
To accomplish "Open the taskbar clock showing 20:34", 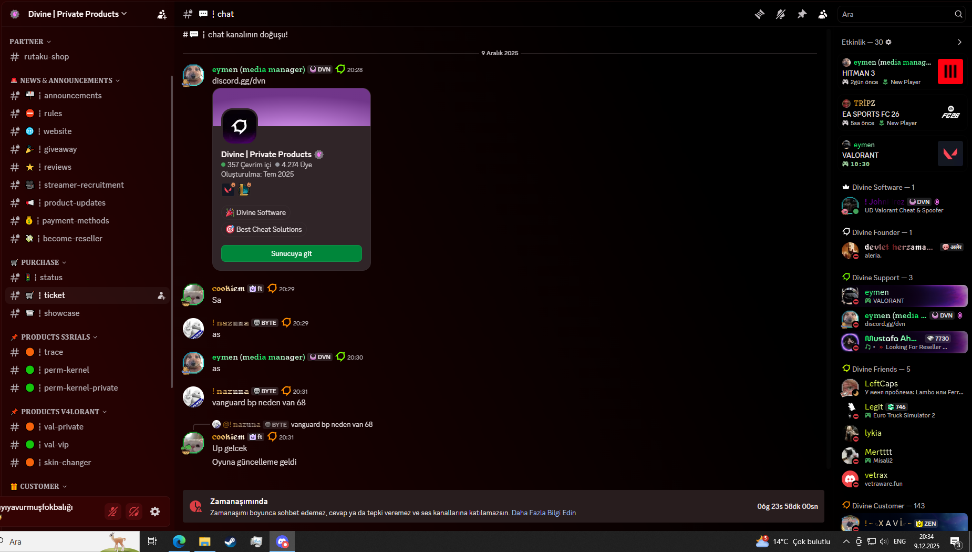I will pos(926,541).
